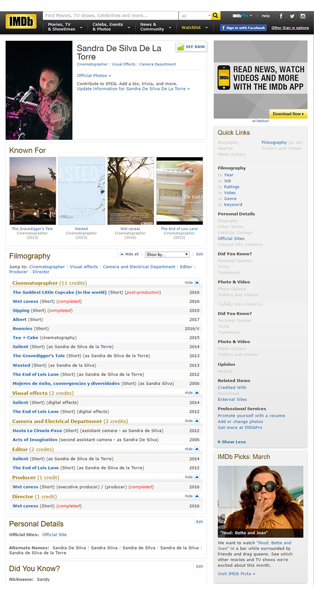
Task: Collapse the Cinematographer credits section
Action: coord(192,283)
